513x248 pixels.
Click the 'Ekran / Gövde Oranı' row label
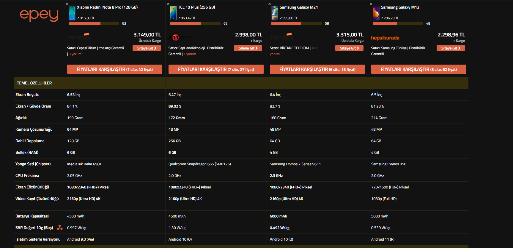33,106
